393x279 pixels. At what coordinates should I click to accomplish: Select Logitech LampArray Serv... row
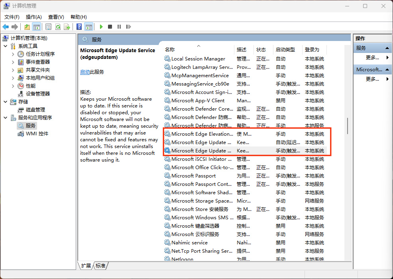[x=245, y=67]
